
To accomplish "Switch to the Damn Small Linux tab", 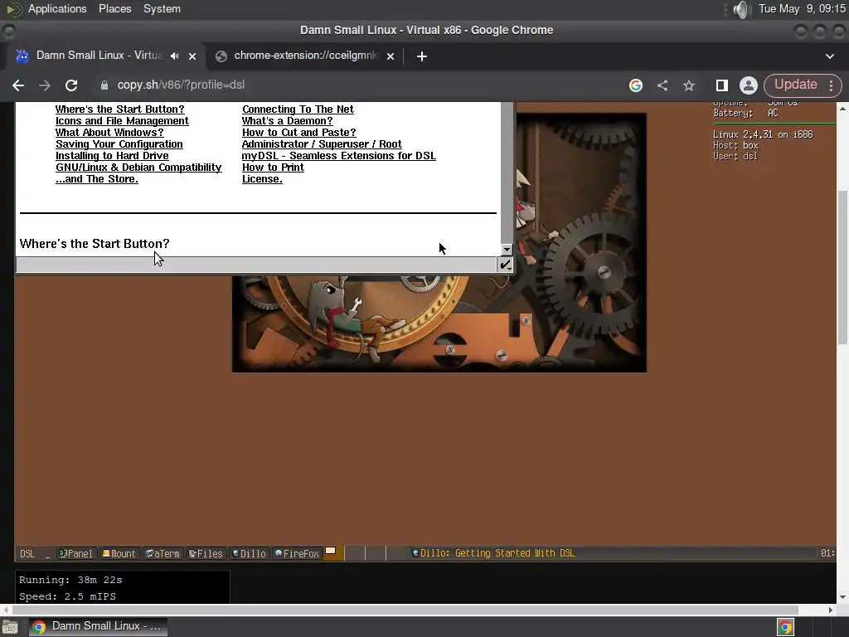I will point(99,56).
